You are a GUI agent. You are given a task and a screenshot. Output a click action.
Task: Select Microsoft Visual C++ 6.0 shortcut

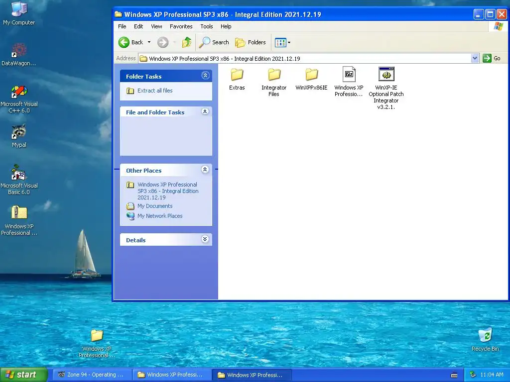coord(19,99)
